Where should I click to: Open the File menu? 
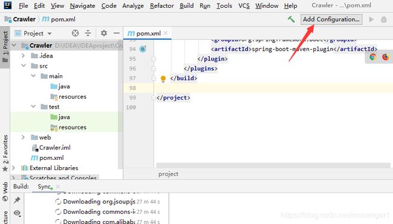[24, 5]
